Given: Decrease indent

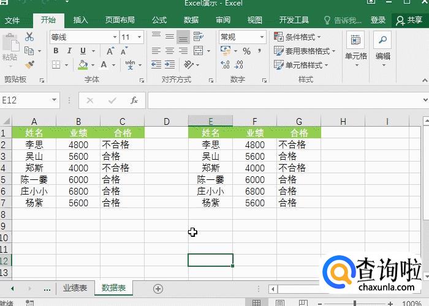Looking at the screenshot, I should (156, 65).
